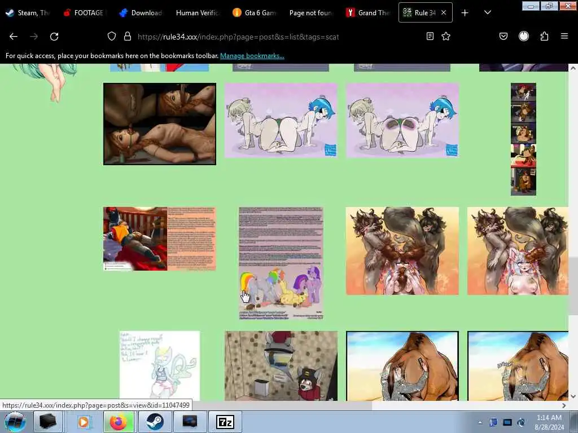Switch to the Page not found tab

pos(311,13)
